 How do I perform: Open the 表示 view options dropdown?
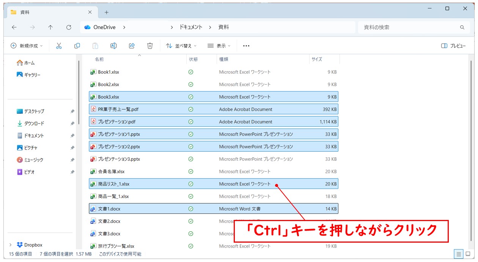pyautogui.click(x=219, y=45)
